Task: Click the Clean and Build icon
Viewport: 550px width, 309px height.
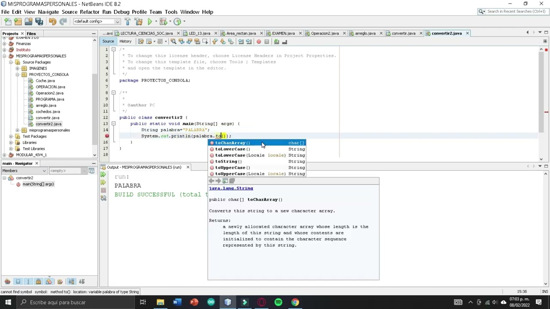Action: point(139,21)
